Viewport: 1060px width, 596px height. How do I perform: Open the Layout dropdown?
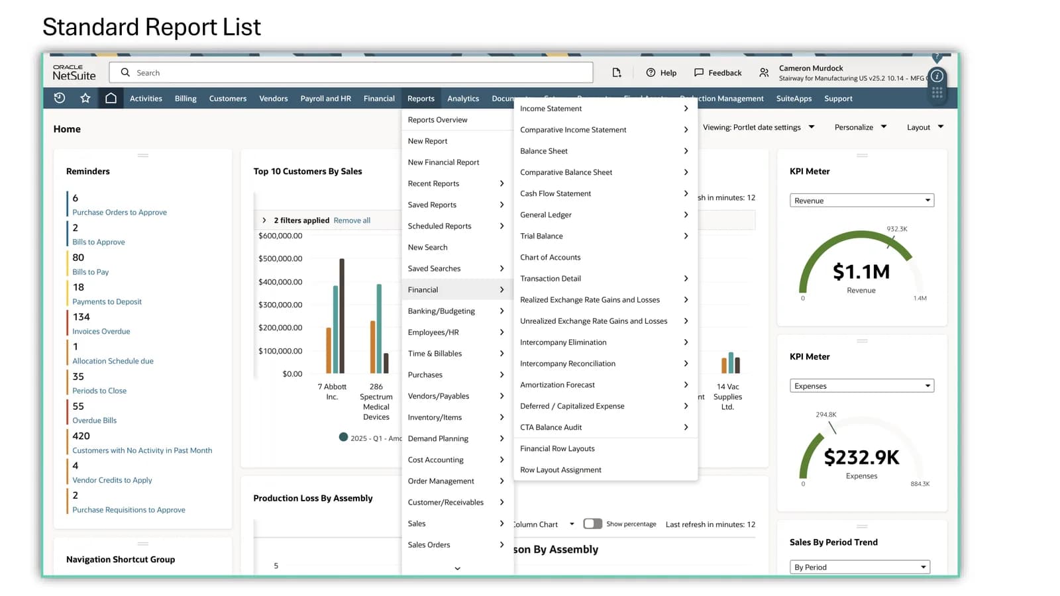(925, 127)
